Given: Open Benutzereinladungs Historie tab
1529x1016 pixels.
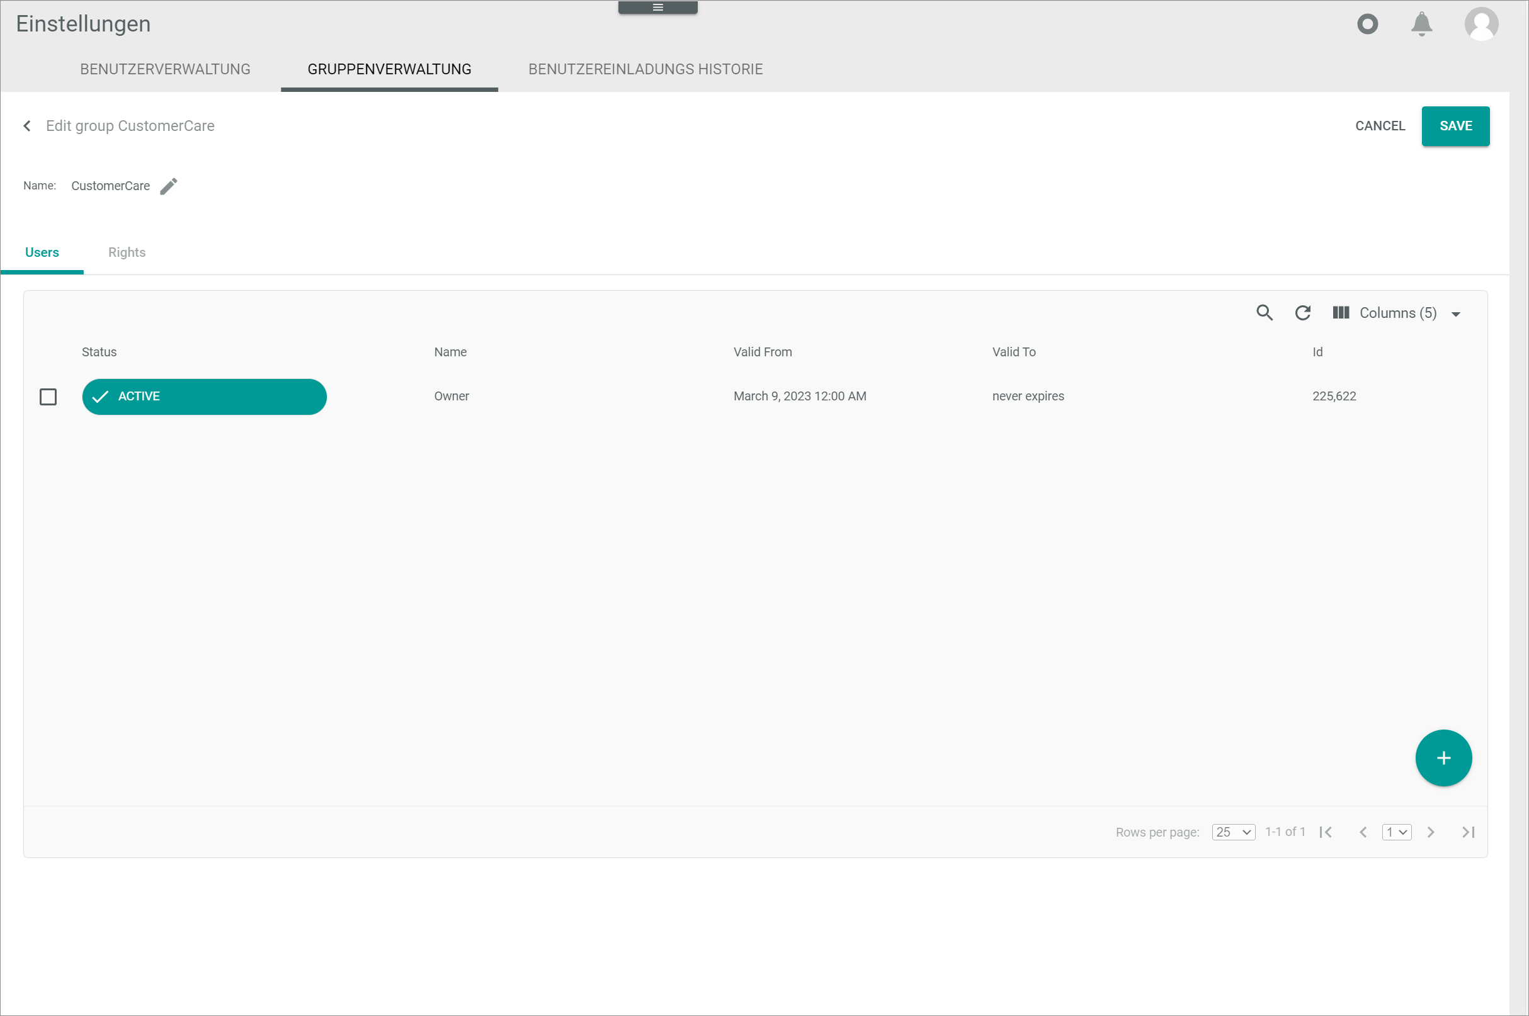Looking at the screenshot, I should (x=645, y=69).
